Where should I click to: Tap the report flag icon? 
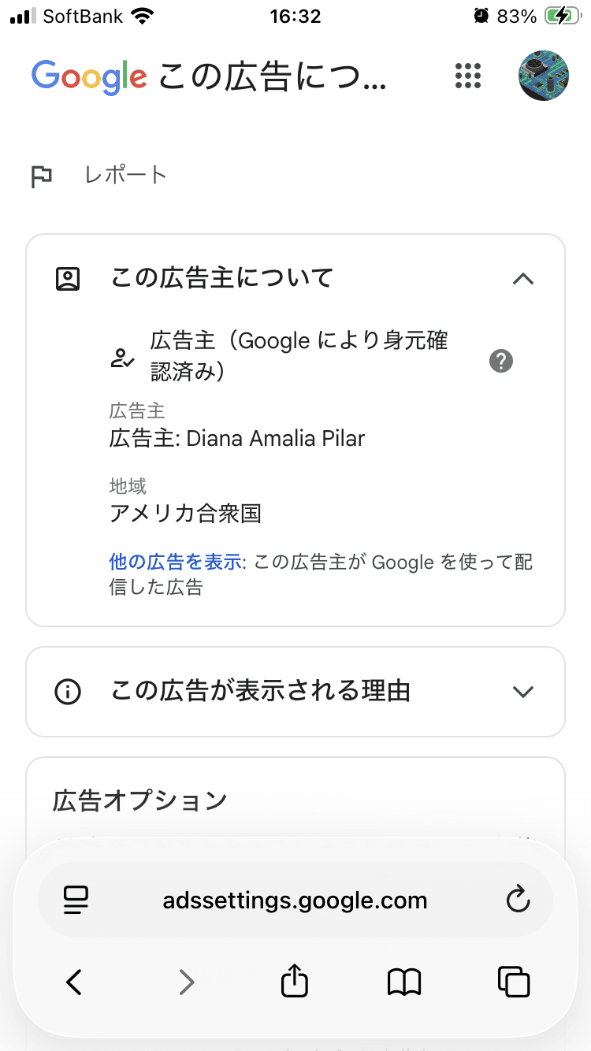[x=42, y=176]
